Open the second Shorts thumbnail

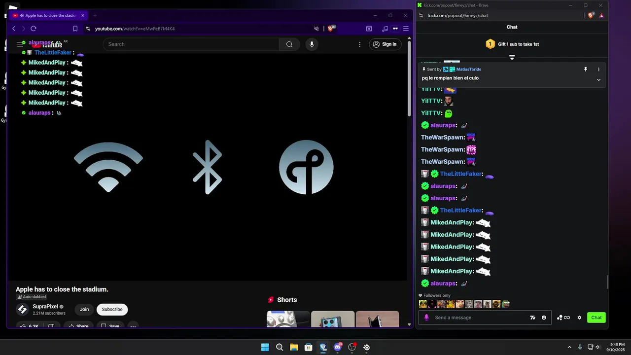[x=333, y=319]
